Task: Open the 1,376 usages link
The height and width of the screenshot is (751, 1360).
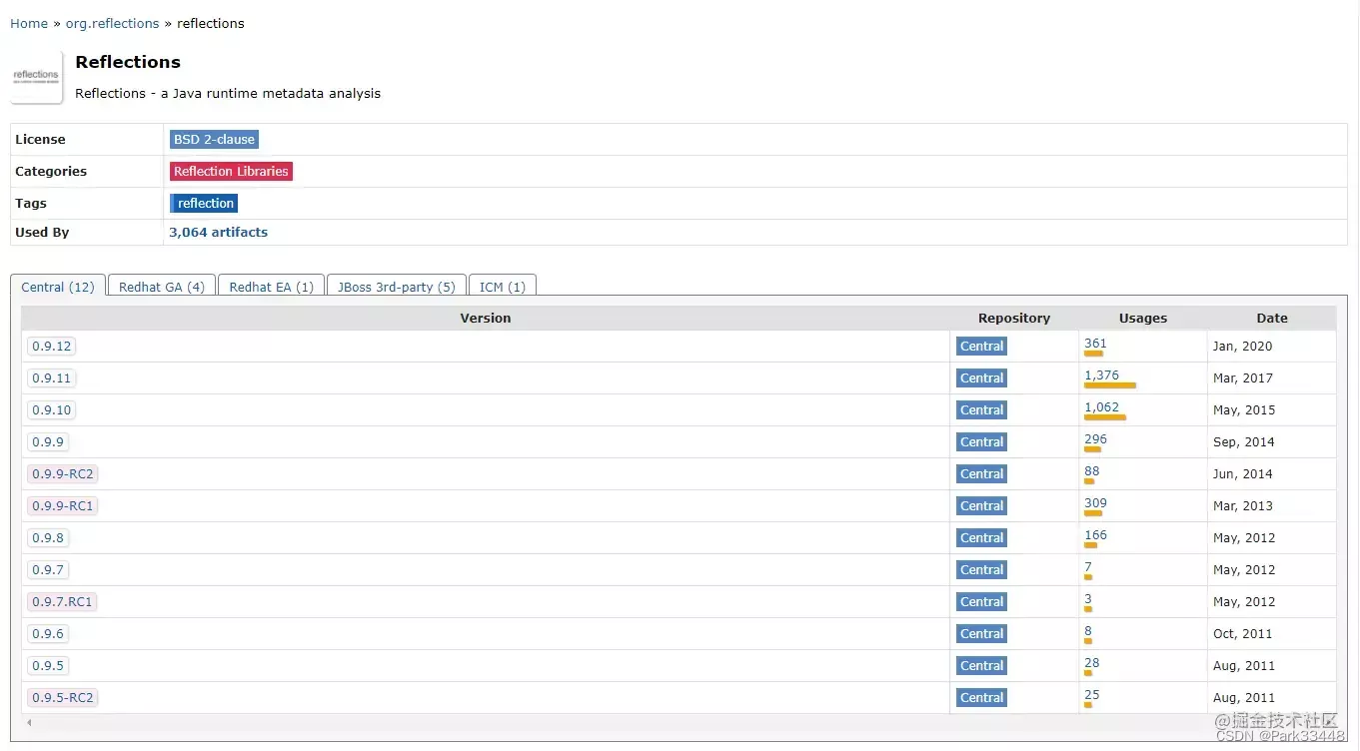Action: click(x=1101, y=375)
